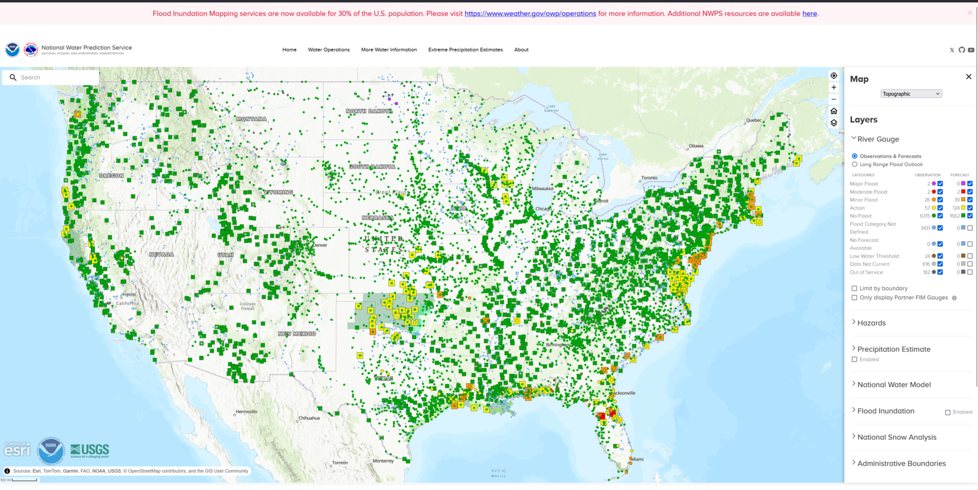
Task: Expand the National Water Model section
Action: (x=891, y=385)
